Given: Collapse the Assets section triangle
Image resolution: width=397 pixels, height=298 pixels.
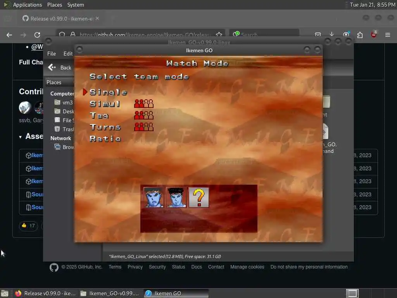Looking at the screenshot, I should (x=20, y=137).
